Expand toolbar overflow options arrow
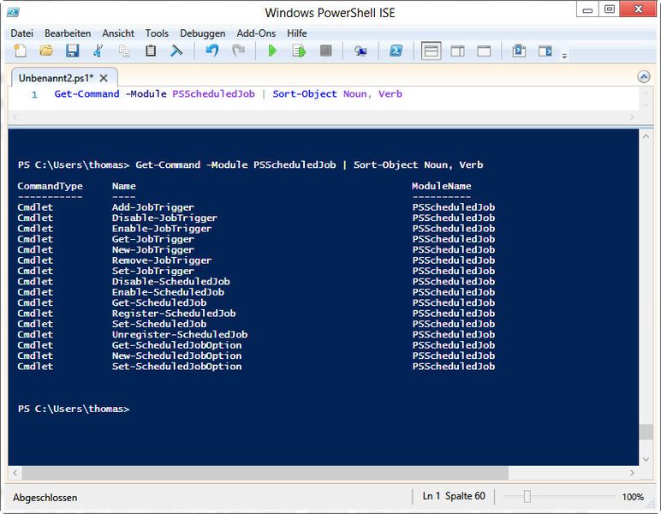 point(564,55)
